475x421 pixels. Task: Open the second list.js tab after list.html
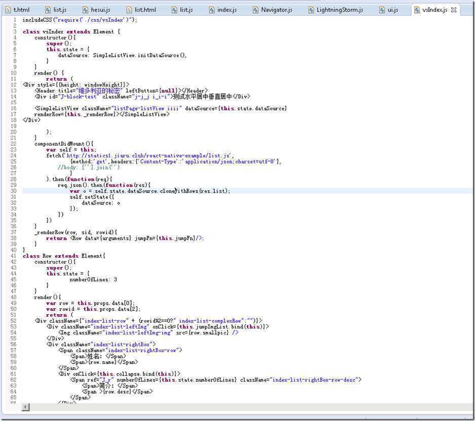(x=182, y=10)
